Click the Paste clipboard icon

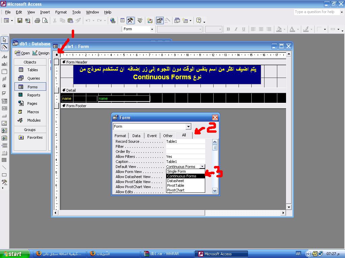pyautogui.click(x=70, y=20)
